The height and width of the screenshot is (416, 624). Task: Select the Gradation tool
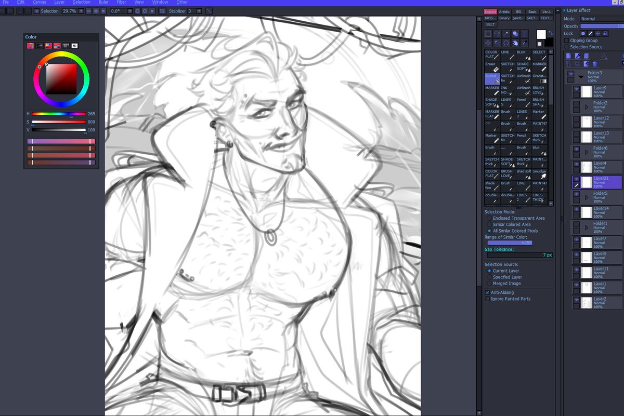tap(539, 78)
